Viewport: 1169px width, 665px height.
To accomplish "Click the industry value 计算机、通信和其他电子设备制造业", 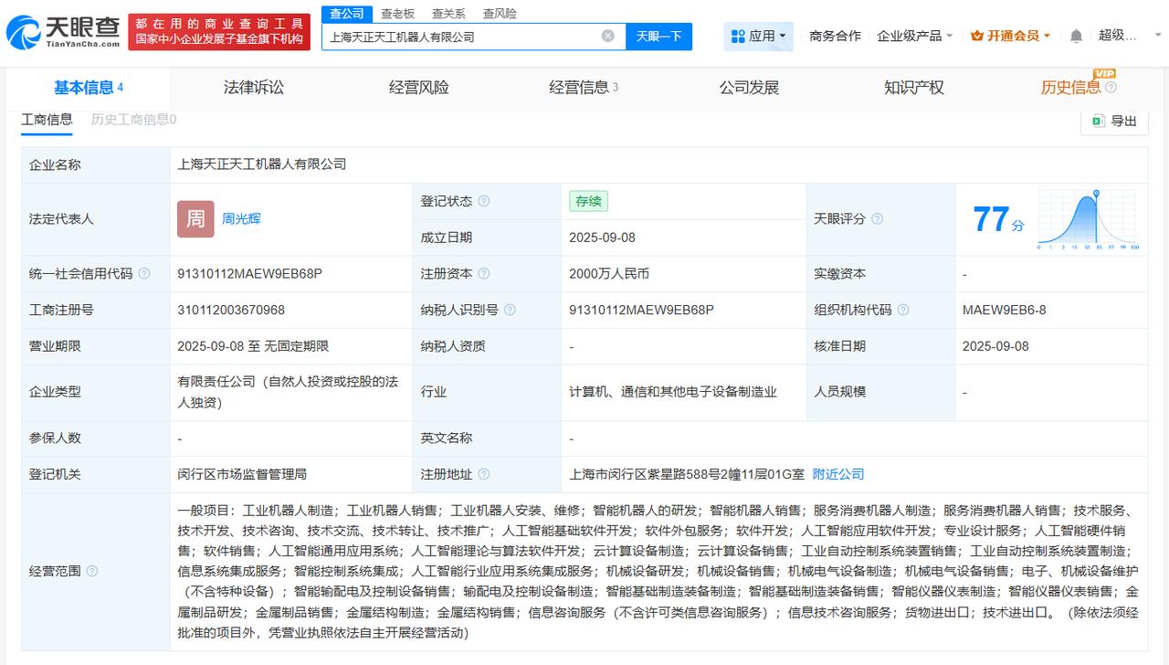I will coord(673,392).
